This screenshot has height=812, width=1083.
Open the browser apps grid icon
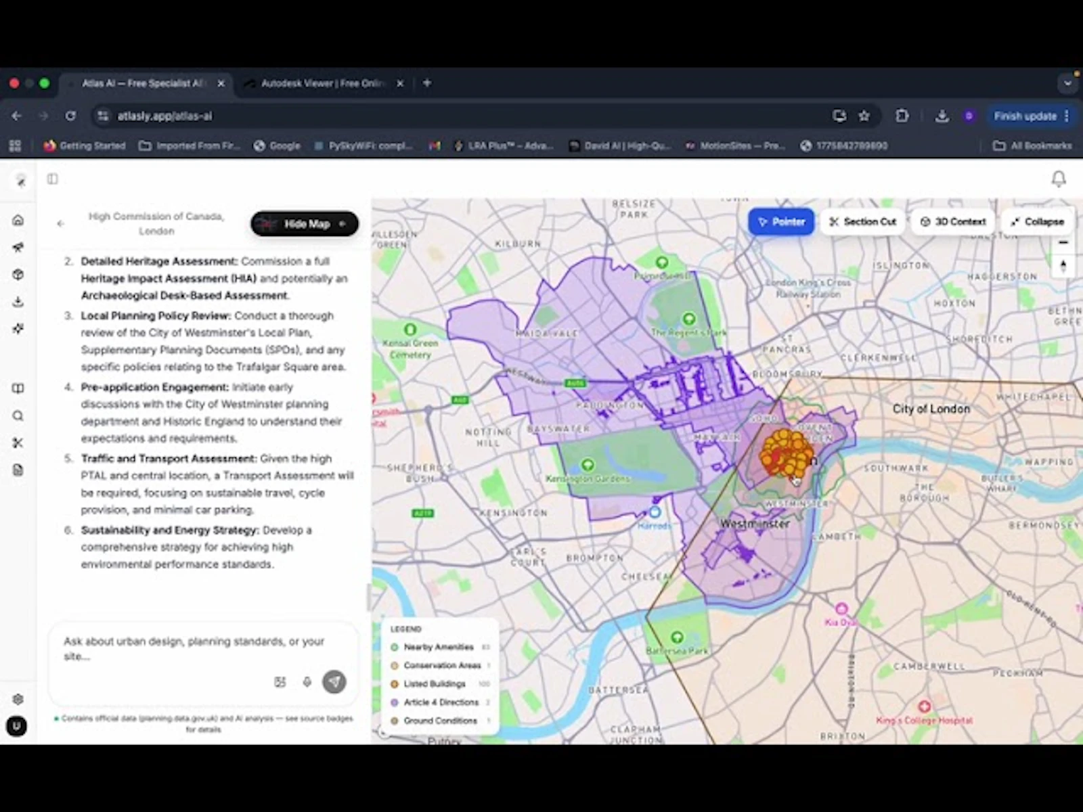pyautogui.click(x=15, y=145)
